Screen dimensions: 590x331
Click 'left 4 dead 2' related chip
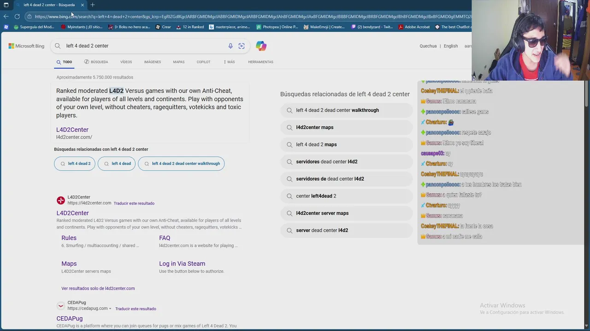pyautogui.click(x=75, y=164)
